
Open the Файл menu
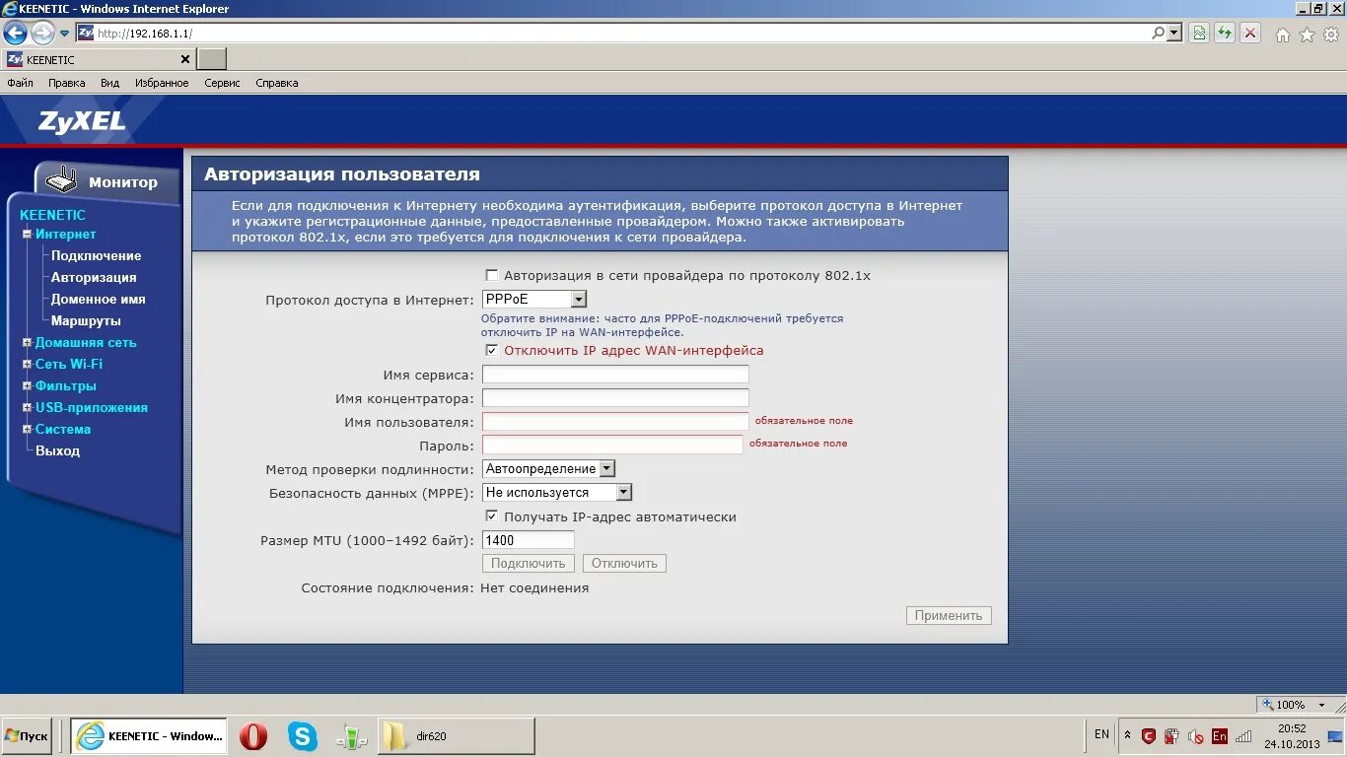pos(20,83)
